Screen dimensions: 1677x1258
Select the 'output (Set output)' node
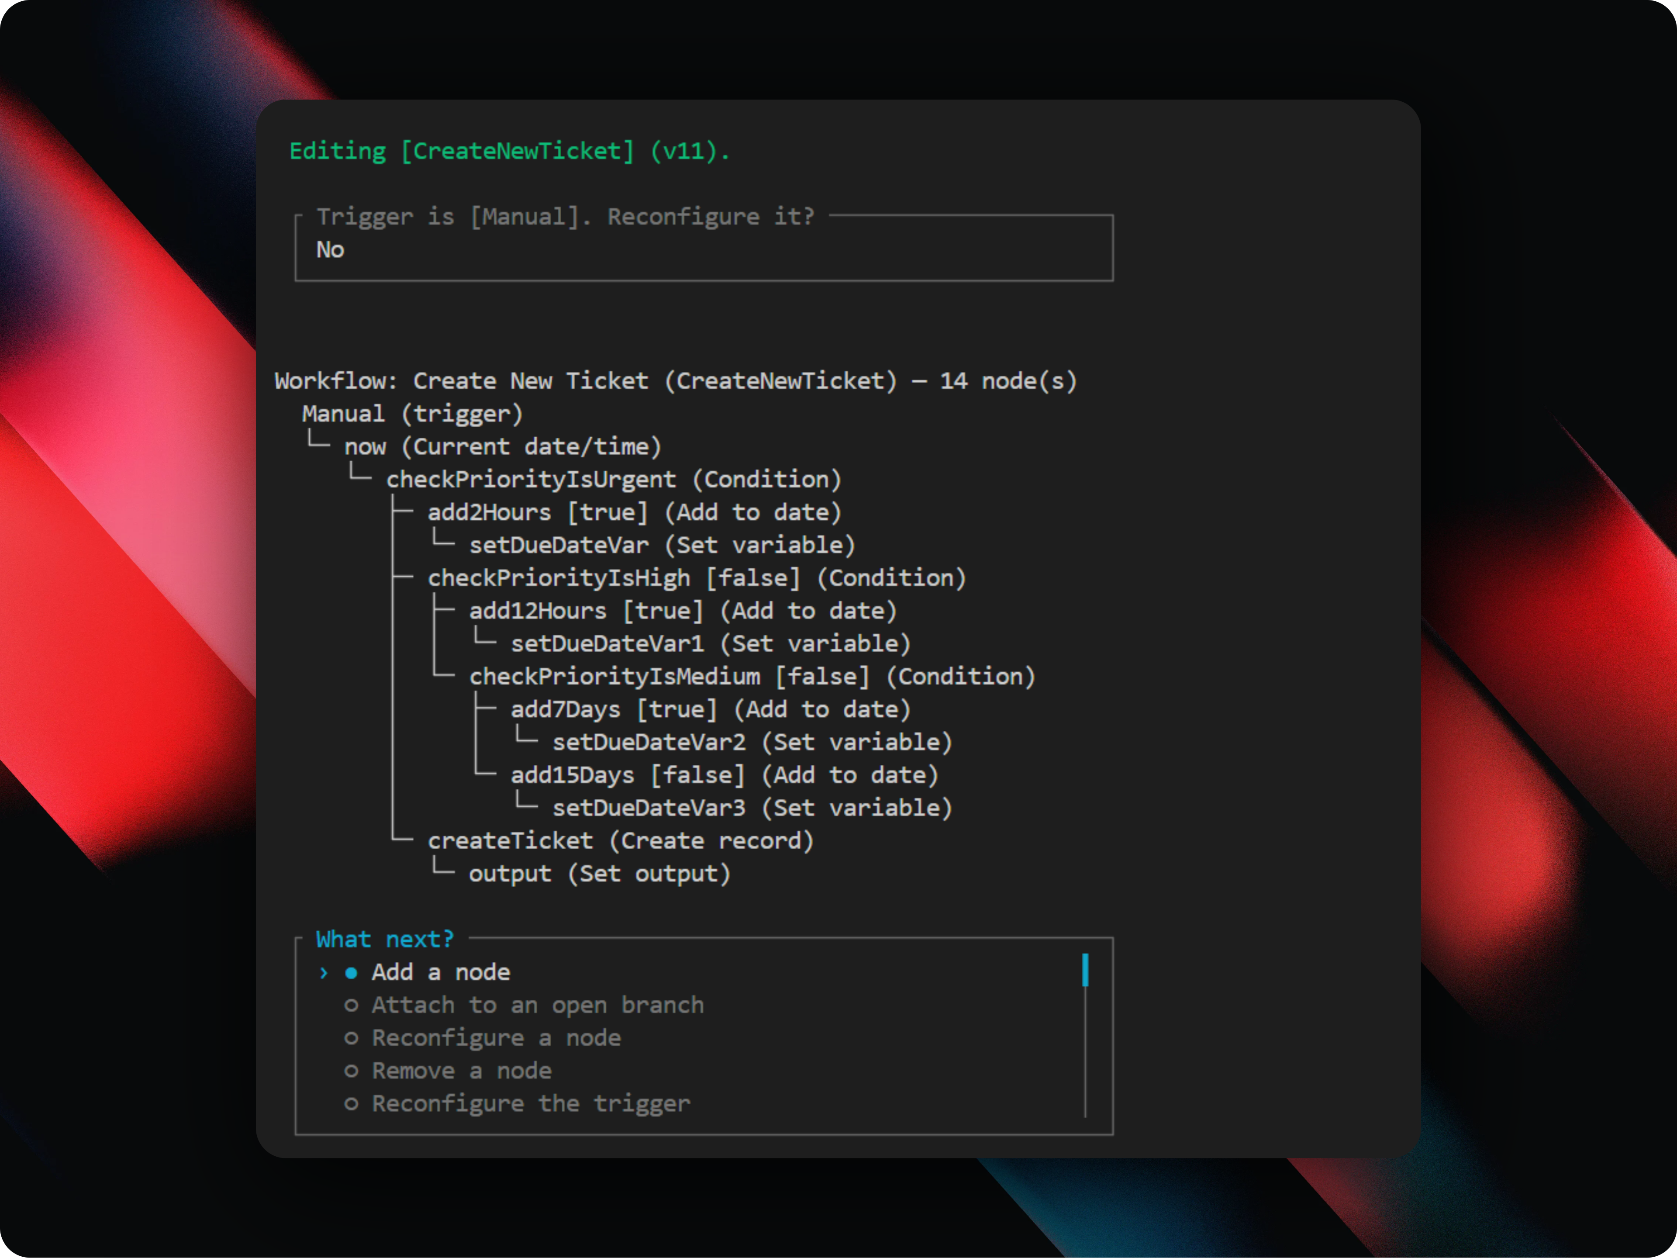point(600,874)
